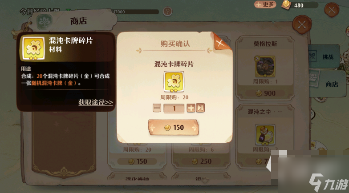The height and width of the screenshot is (193, 349).
Task: Select the 混沌之尘 potion item icon
Action: point(265,135)
